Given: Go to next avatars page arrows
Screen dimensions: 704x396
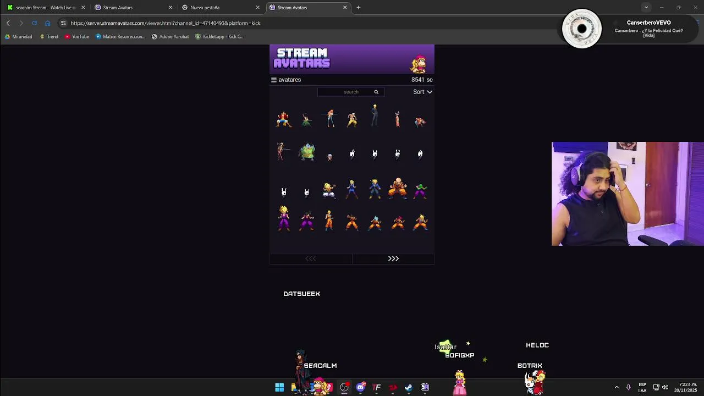Looking at the screenshot, I should [393, 258].
